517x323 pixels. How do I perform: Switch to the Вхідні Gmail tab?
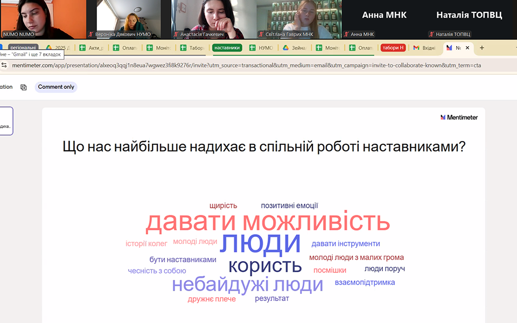425,48
